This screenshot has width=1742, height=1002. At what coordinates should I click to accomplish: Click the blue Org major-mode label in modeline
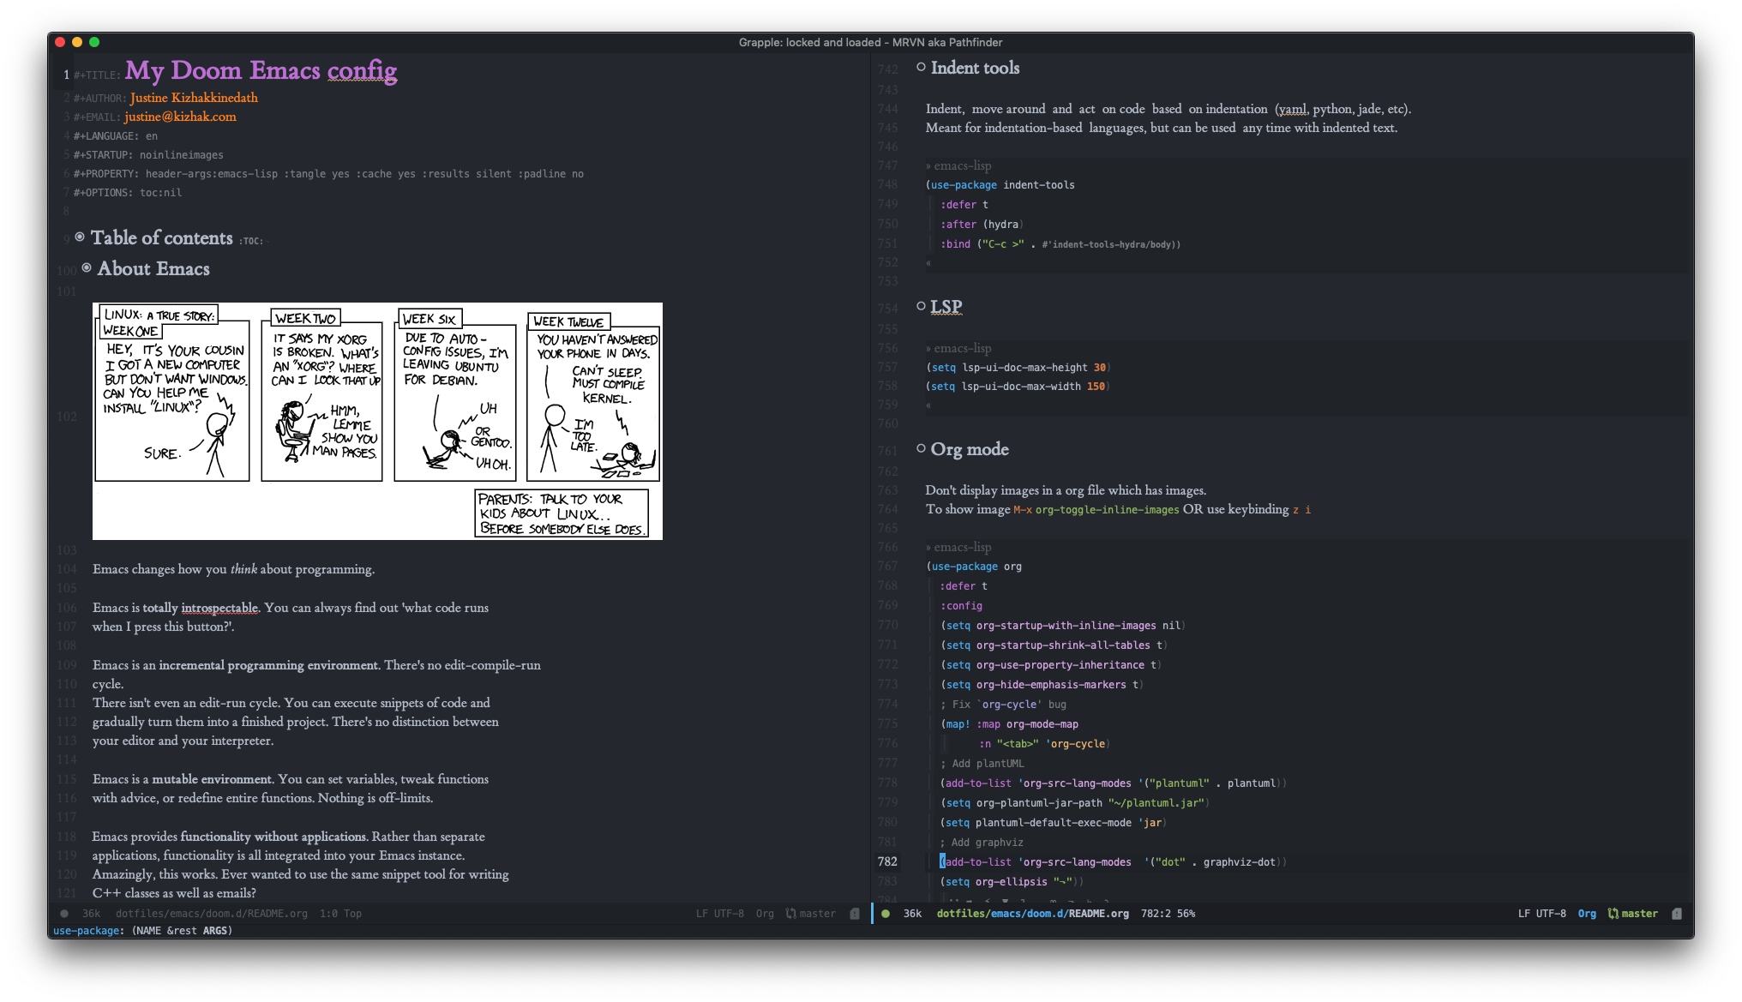pyautogui.click(x=1587, y=914)
